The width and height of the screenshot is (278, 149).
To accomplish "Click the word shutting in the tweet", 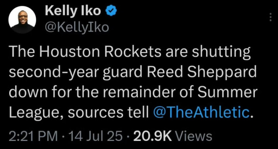I will point(221,52).
